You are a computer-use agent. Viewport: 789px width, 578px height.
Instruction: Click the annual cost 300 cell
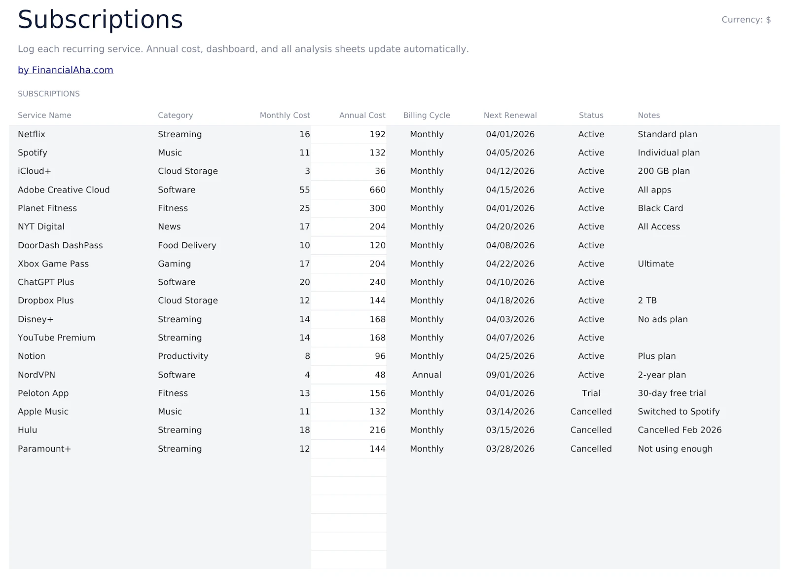[378, 208]
